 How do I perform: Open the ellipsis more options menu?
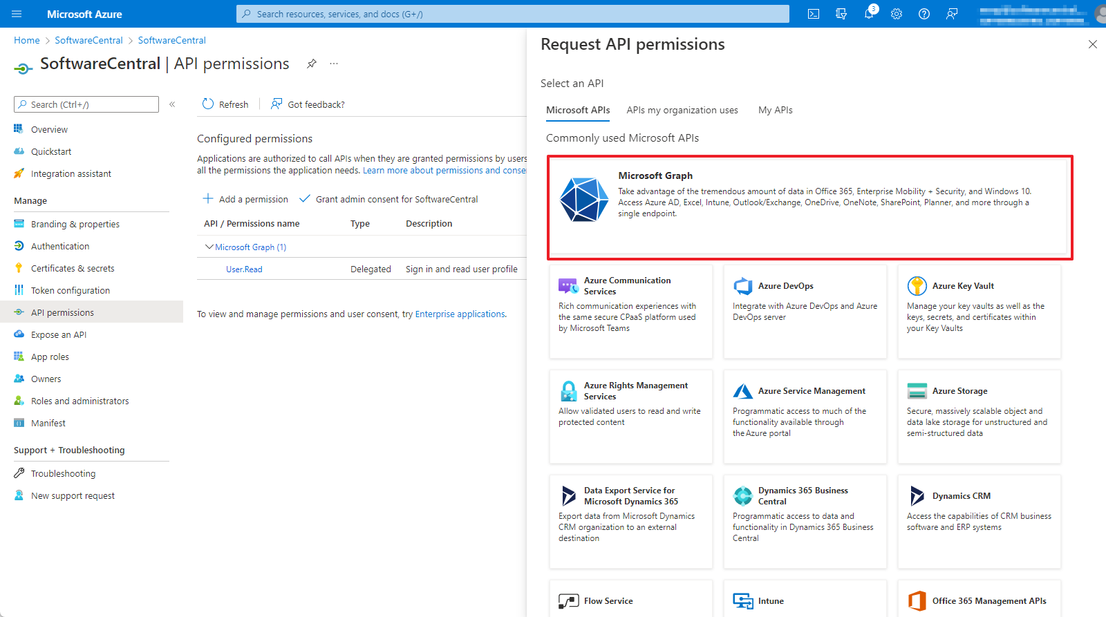[334, 64]
